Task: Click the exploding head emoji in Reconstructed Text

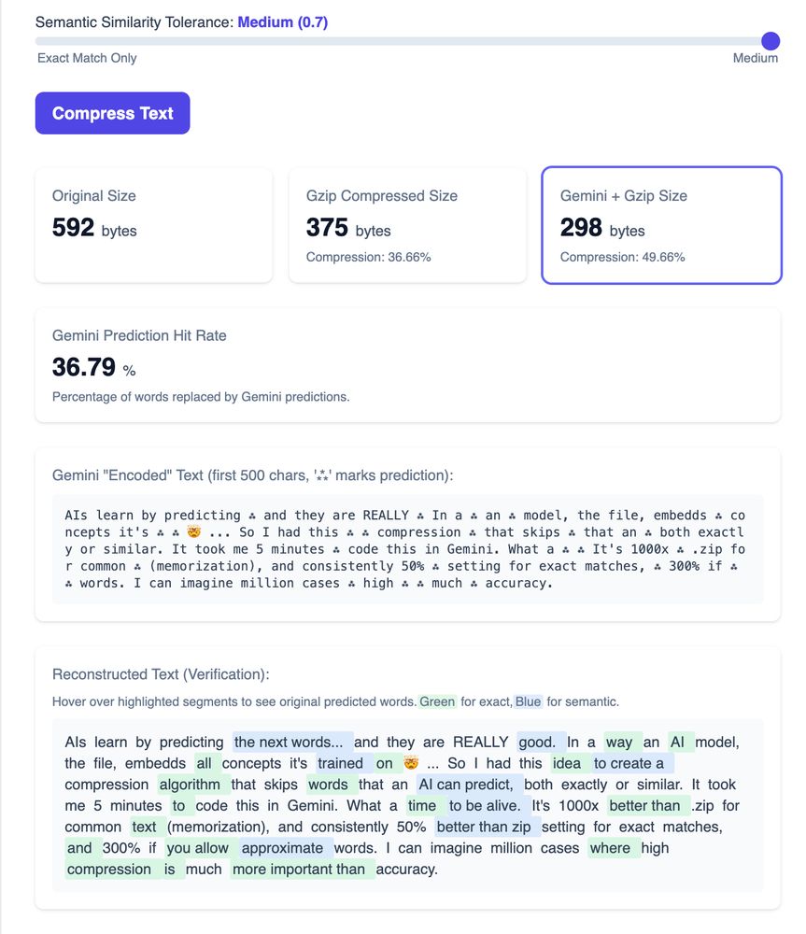Action: tap(410, 763)
